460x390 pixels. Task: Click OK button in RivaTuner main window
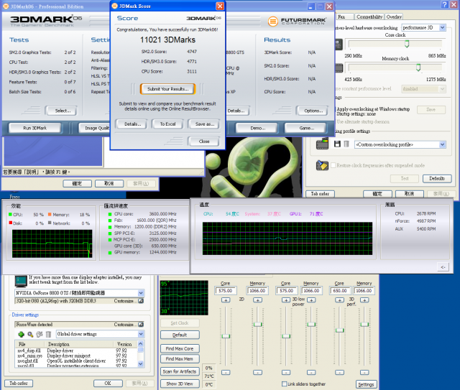point(108,384)
